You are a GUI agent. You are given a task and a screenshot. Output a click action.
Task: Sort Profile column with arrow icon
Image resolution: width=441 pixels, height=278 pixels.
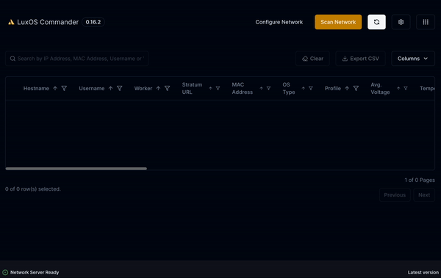(347, 88)
